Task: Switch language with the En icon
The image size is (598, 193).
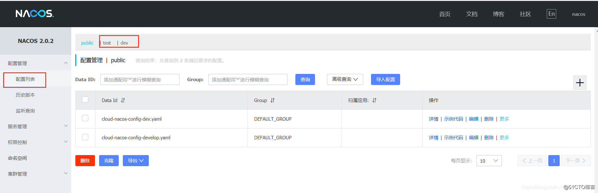Action: tap(551, 14)
